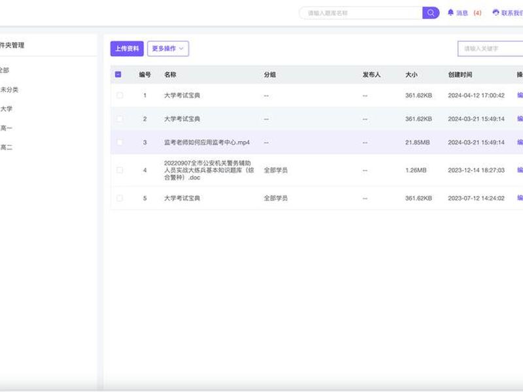Click 大学考试宝典 name in row 5
The image size is (523, 392).
(x=182, y=198)
